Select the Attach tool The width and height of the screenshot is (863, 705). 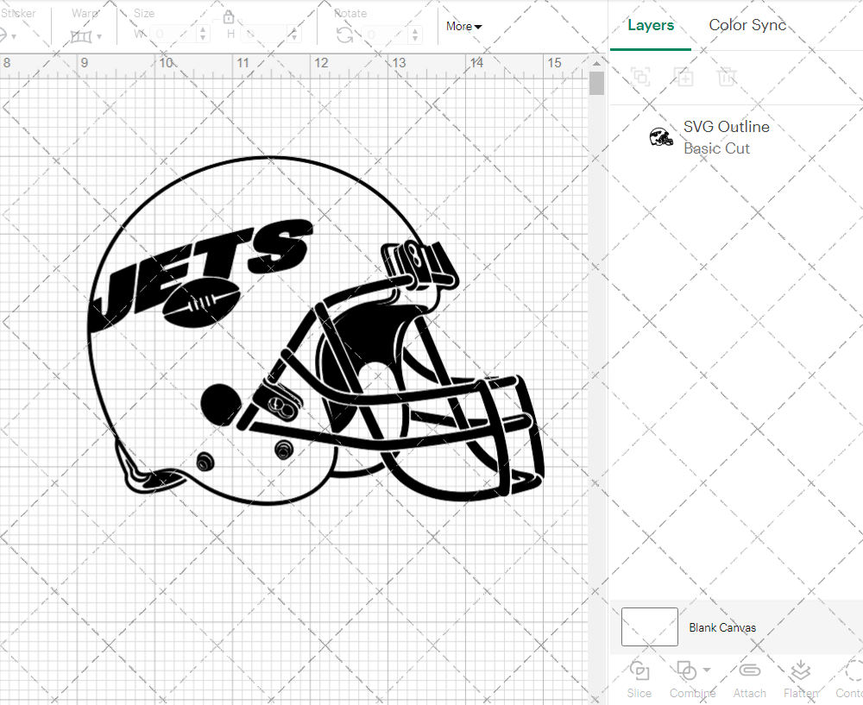(749, 678)
